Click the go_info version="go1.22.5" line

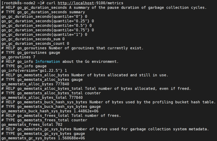[34, 70]
